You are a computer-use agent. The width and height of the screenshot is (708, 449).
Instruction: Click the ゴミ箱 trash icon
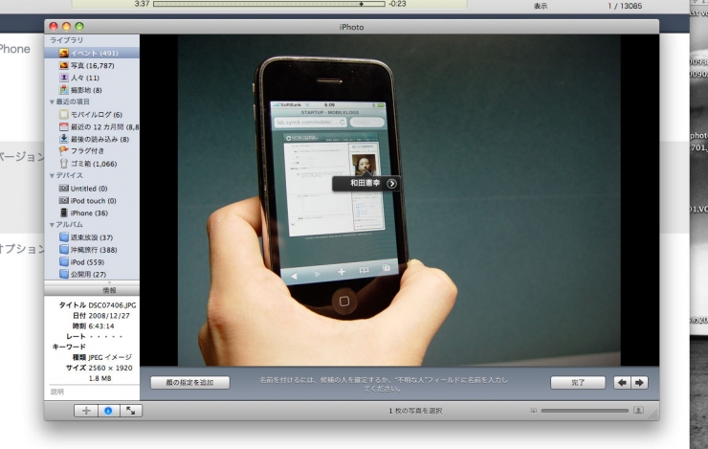(x=64, y=164)
